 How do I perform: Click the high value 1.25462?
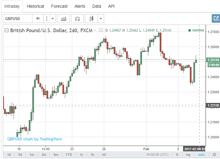point(132,30)
